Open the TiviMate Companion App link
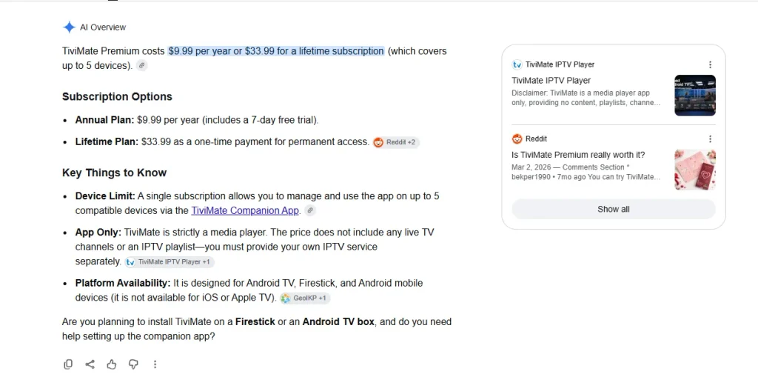Screen dimensions: 758x374 pos(245,210)
